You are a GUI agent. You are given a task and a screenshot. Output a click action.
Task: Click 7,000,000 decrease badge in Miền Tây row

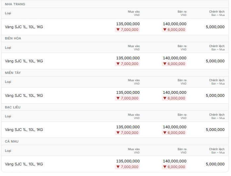pyautogui.click(x=127, y=98)
